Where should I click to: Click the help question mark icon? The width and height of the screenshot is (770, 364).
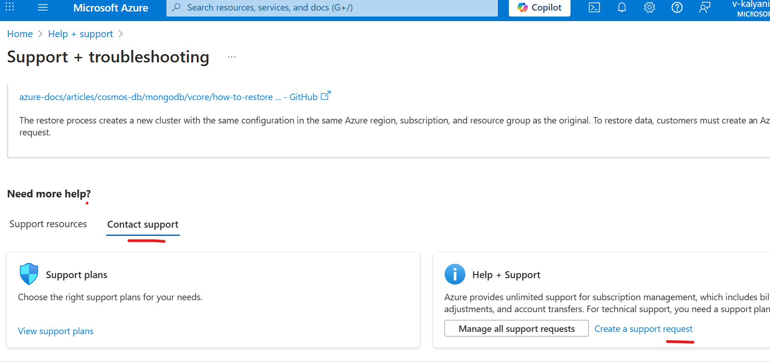(677, 7)
